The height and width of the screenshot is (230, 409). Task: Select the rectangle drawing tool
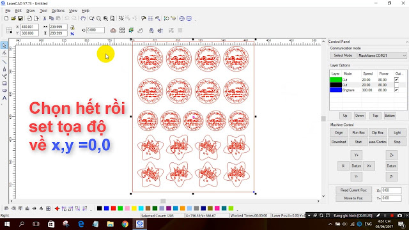[x=4, y=84]
